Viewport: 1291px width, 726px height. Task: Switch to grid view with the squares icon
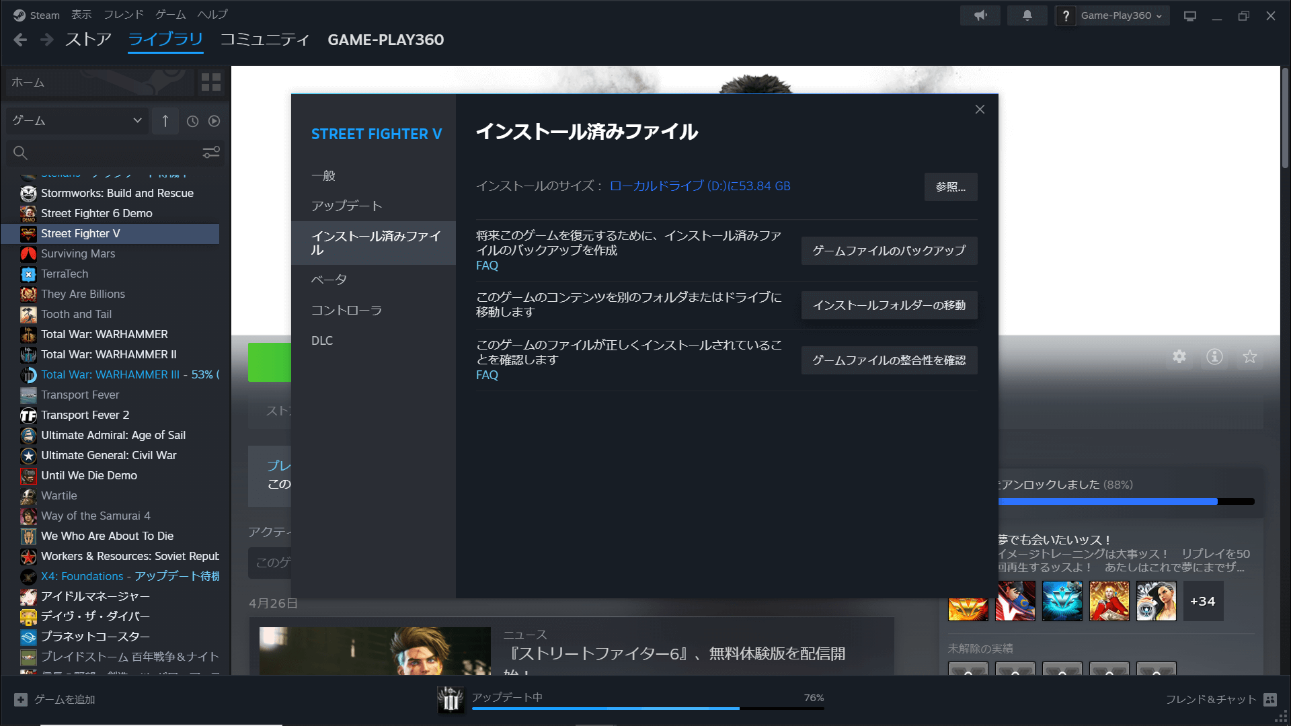pyautogui.click(x=210, y=82)
